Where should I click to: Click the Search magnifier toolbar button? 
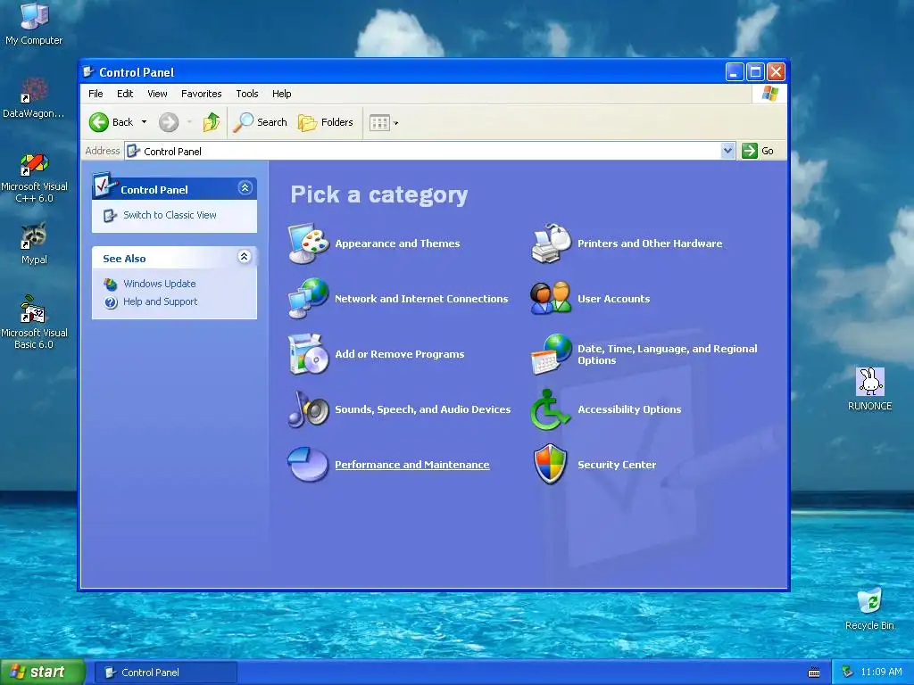(260, 122)
